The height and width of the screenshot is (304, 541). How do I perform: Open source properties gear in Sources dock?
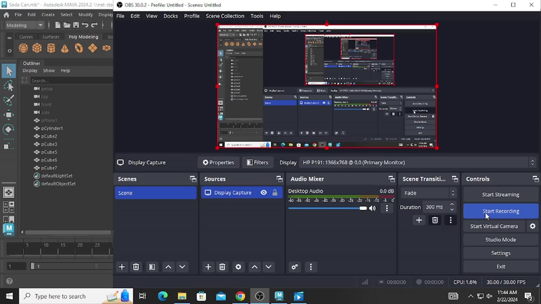coord(238,267)
